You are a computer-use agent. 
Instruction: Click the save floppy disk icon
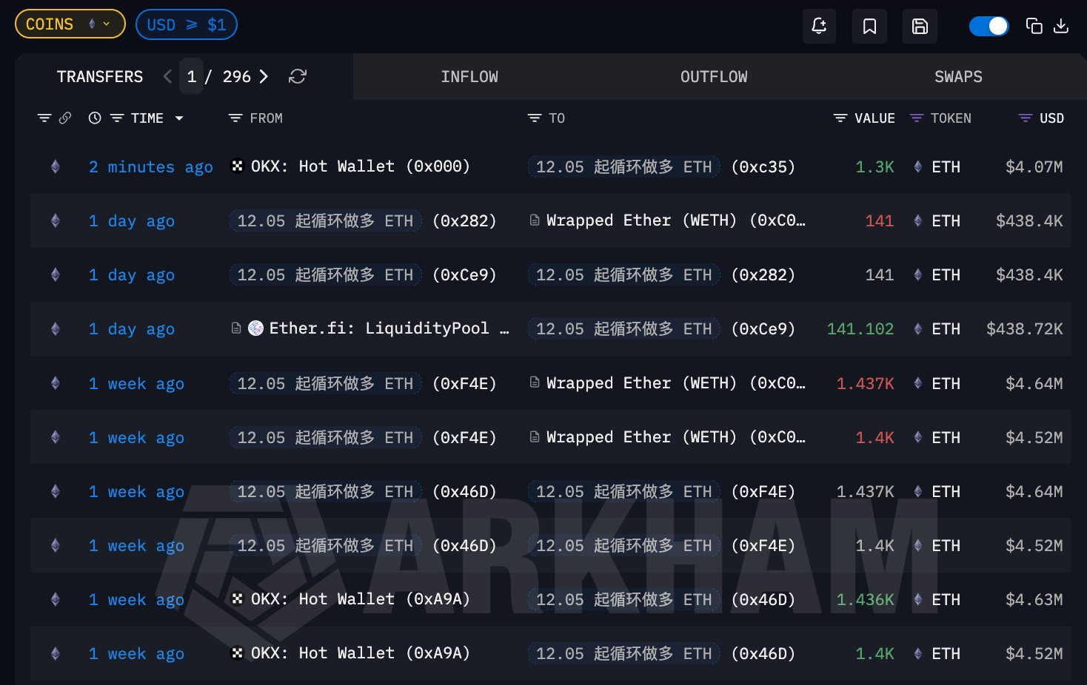click(920, 27)
